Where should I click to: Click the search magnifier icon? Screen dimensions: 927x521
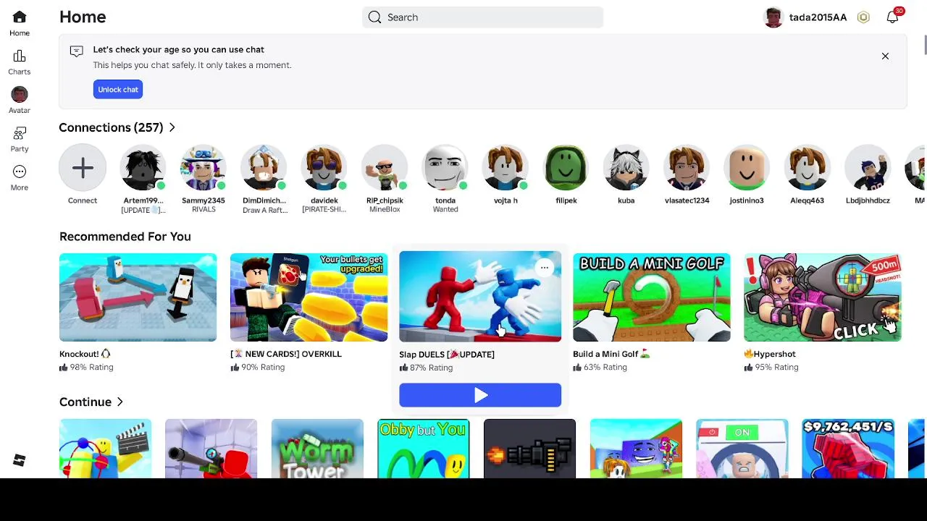[374, 17]
